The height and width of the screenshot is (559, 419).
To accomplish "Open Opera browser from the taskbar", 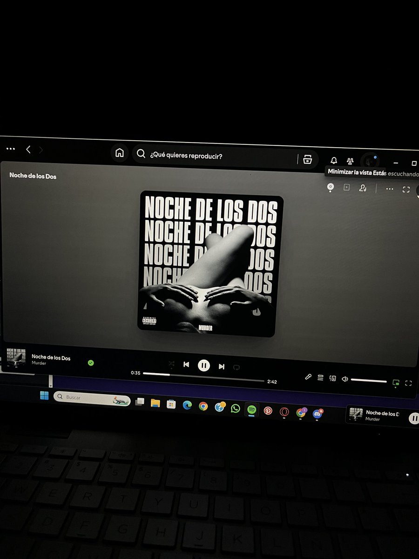I will [284, 412].
